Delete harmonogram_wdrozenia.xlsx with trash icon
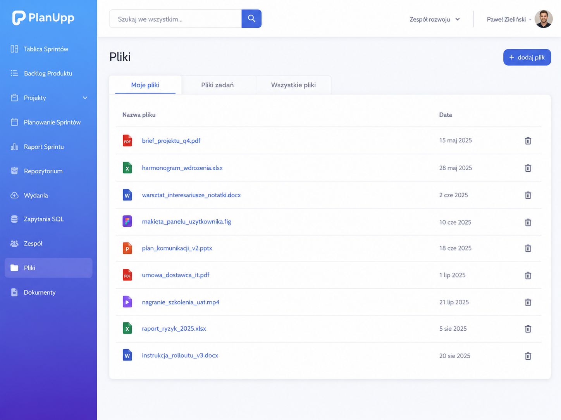The height and width of the screenshot is (420, 561). [528, 168]
